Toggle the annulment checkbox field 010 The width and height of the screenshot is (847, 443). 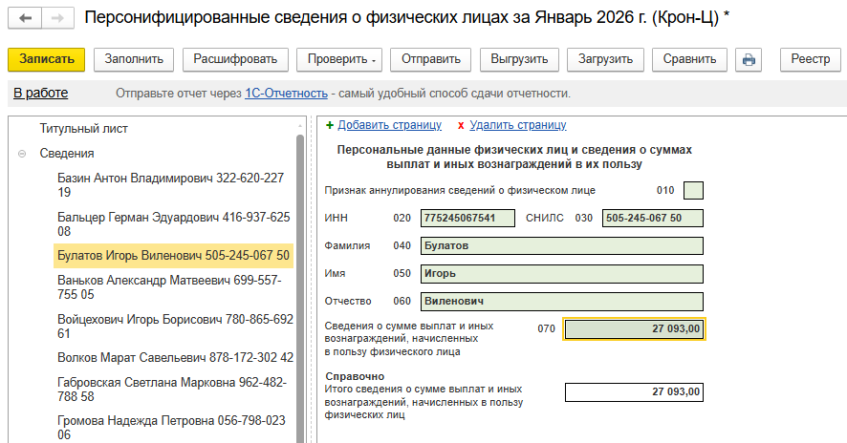tap(693, 190)
